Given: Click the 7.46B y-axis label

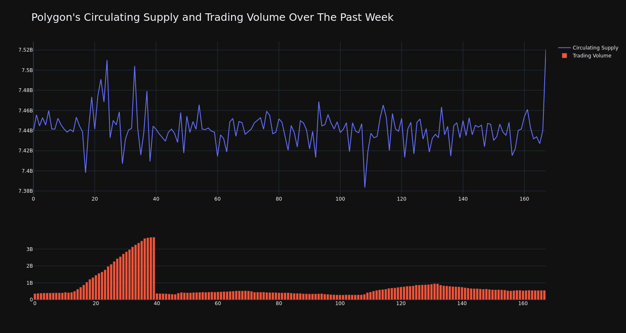Looking at the screenshot, I should 25,110.
